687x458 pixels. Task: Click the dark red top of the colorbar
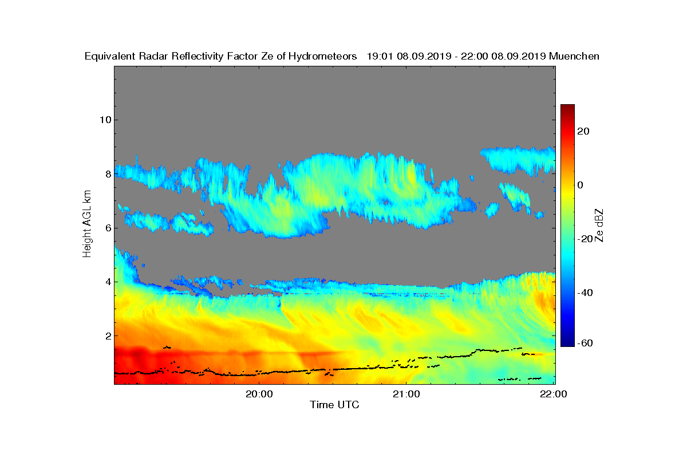coord(567,109)
